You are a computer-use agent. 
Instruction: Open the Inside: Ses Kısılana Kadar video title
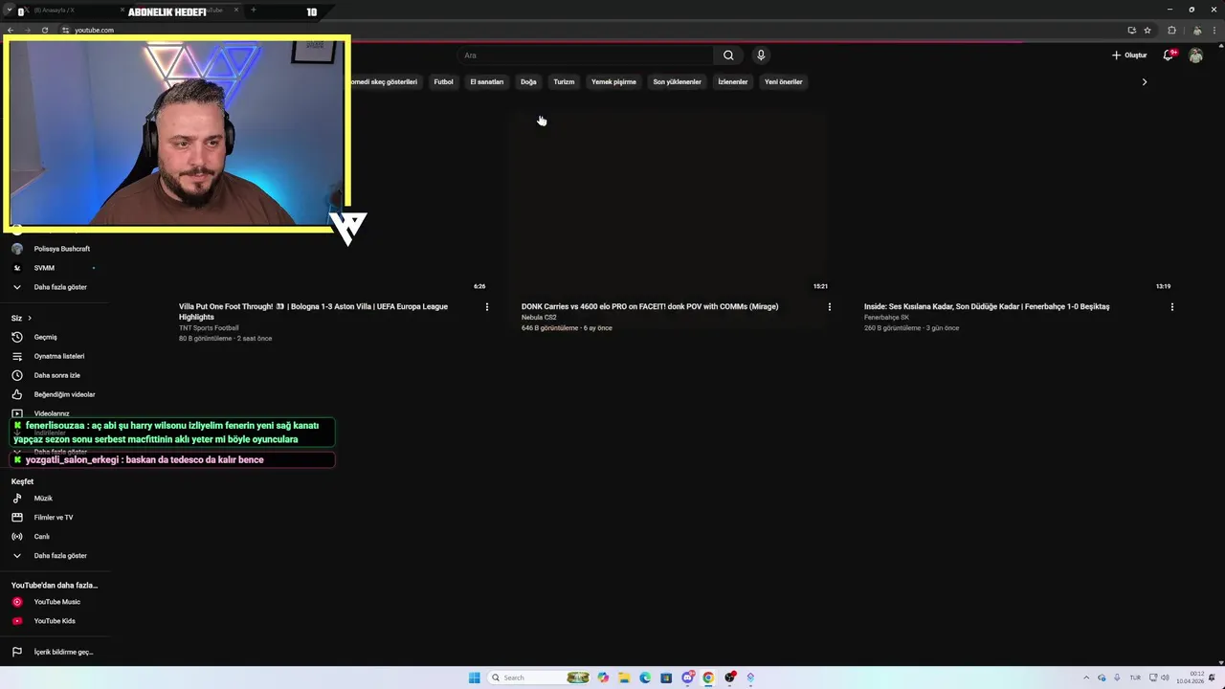point(987,306)
